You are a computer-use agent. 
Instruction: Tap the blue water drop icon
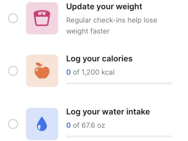(42, 124)
